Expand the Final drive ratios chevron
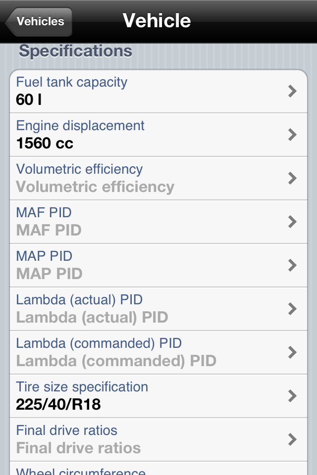Screen dimensions: 317x475 click(x=292, y=439)
